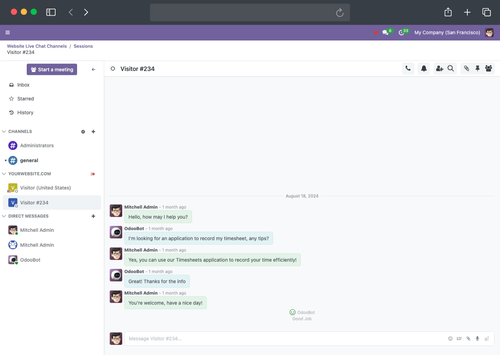500x355 pixels.
Task: Collapse the CHANNELS section
Action: (4, 132)
